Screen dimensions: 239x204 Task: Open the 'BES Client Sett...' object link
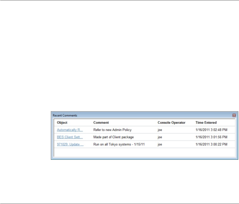70,137
